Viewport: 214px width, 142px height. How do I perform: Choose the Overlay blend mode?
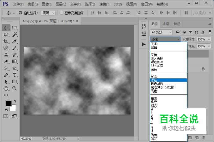coord(169,98)
